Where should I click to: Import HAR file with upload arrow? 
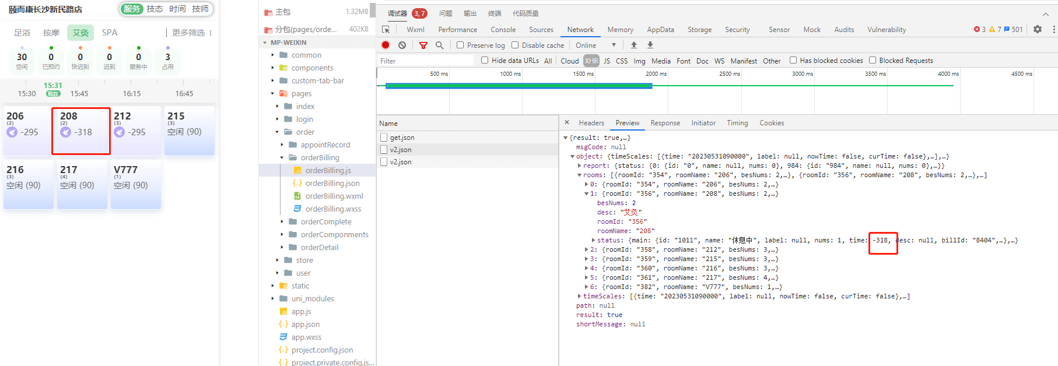tap(633, 45)
